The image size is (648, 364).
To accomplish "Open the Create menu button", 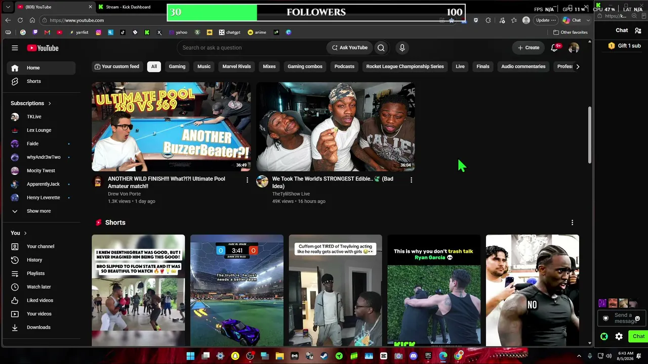I will click(x=529, y=48).
